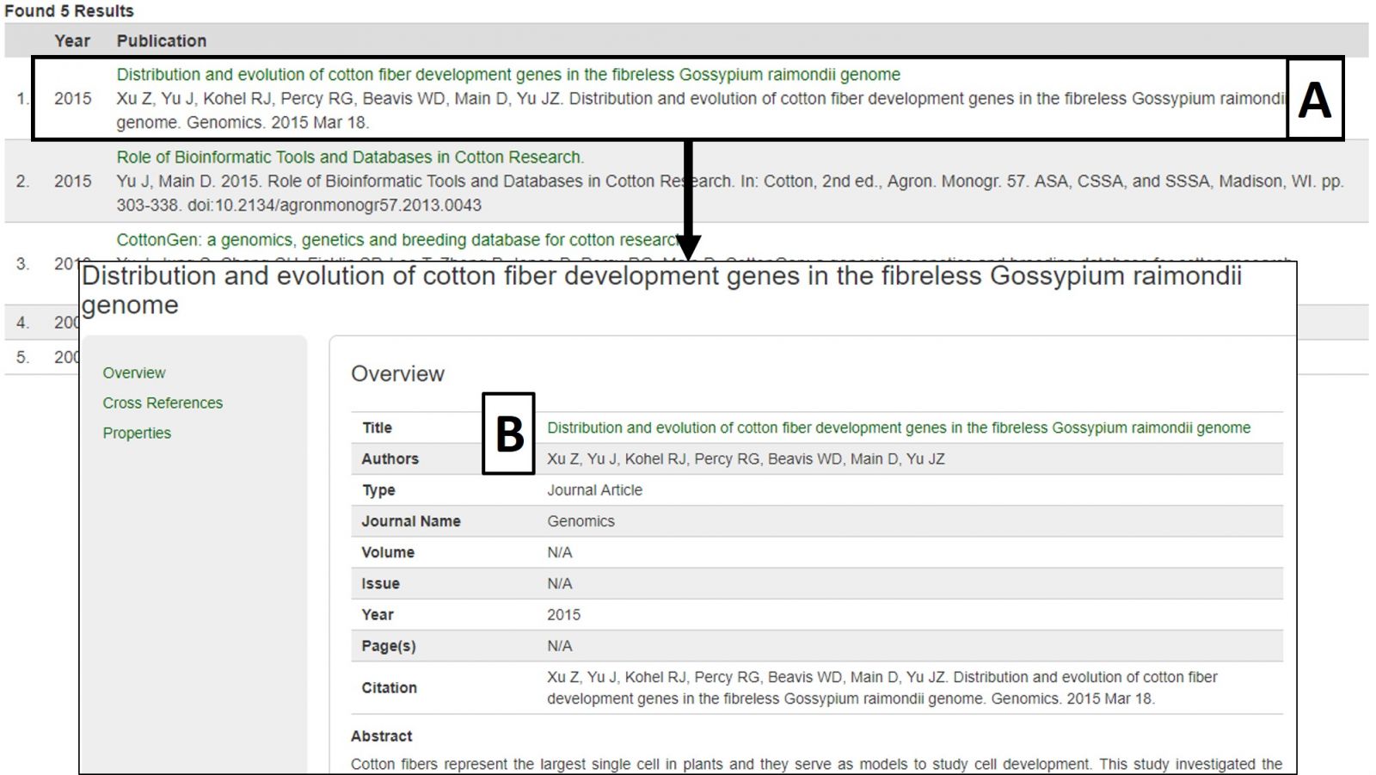Open 'Role of Bioinformatic Tools and Databases' link
1376x775 pixels.
tap(350, 157)
